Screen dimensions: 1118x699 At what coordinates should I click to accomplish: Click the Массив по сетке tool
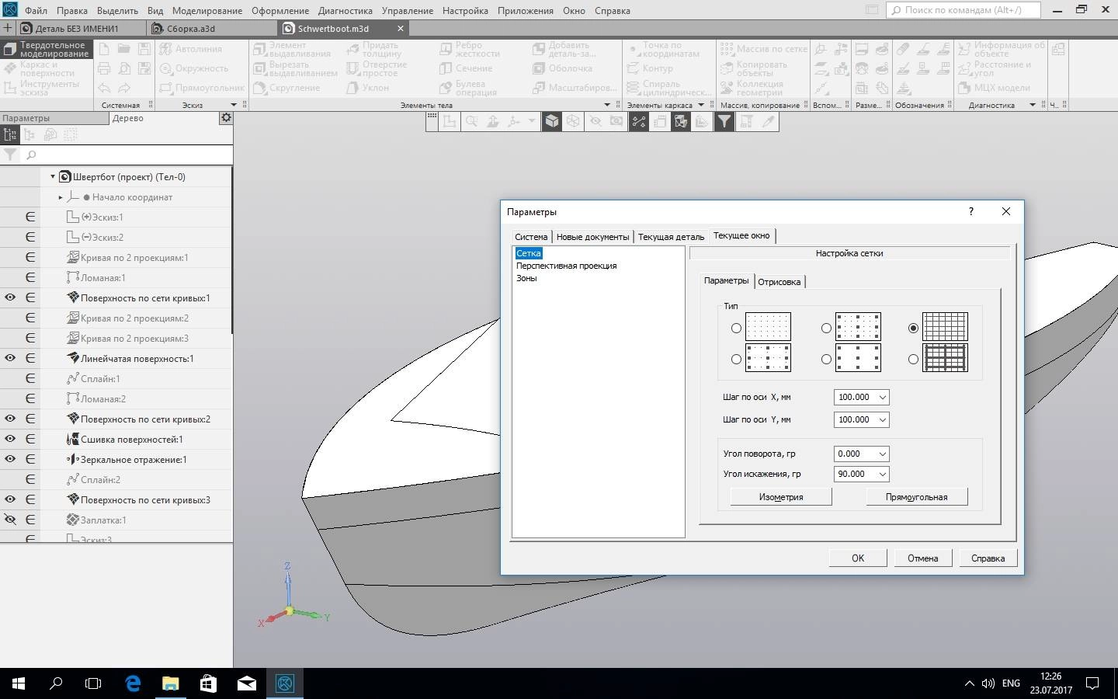tap(764, 49)
